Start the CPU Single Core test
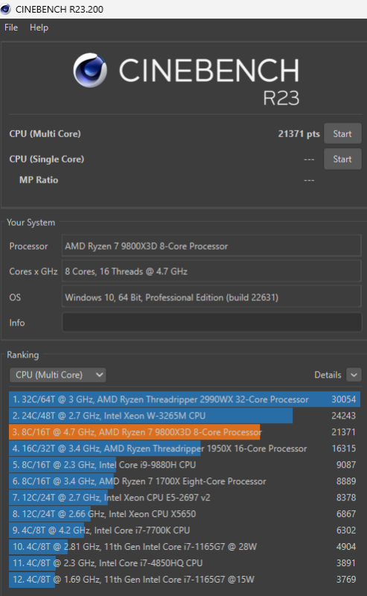The width and height of the screenshot is (367, 596). (342, 159)
